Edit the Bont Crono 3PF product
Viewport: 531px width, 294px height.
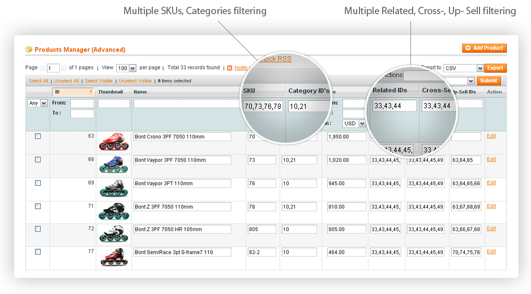pyautogui.click(x=491, y=136)
